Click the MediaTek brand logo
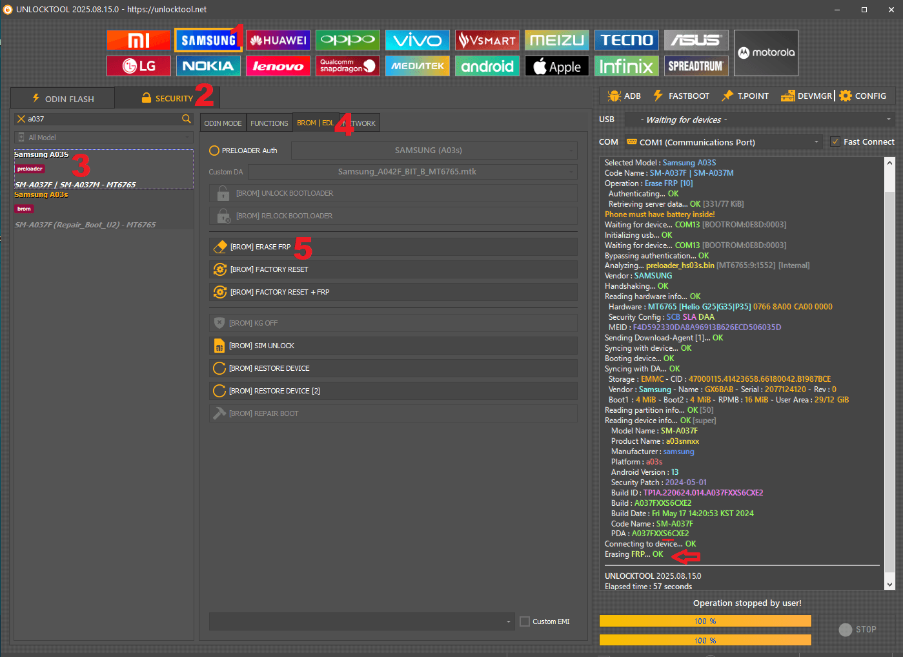Viewport: 903px width, 657px height. click(x=418, y=66)
